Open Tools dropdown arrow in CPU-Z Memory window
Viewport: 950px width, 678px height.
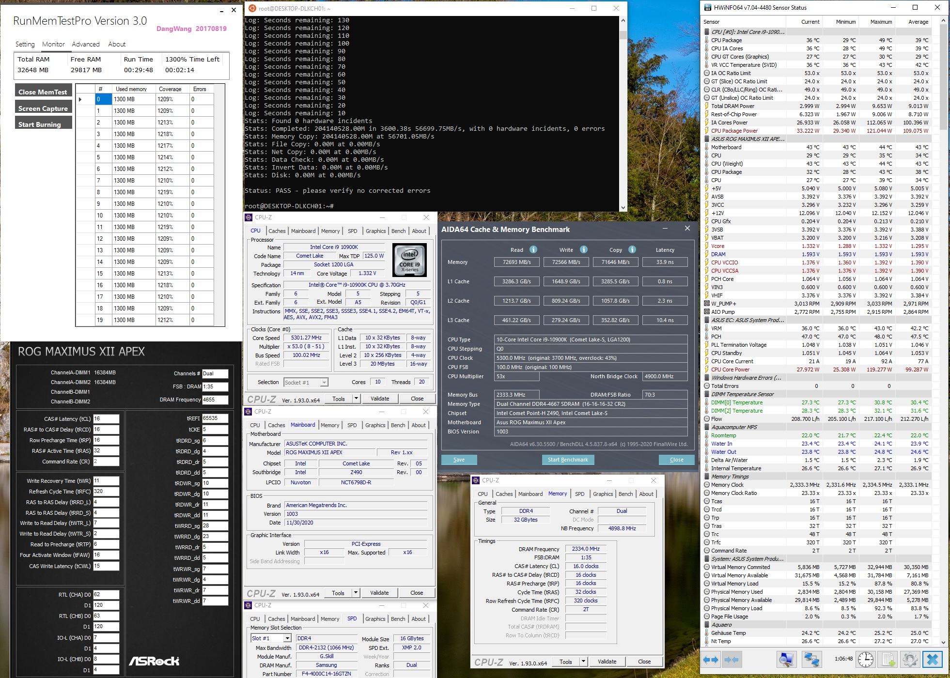coord(583,662)
